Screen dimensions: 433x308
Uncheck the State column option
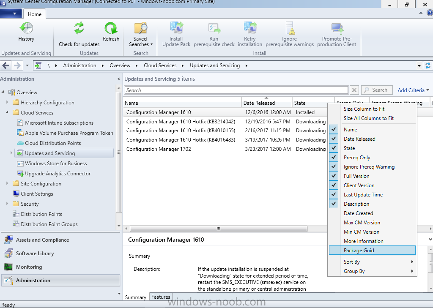[334, 148]
